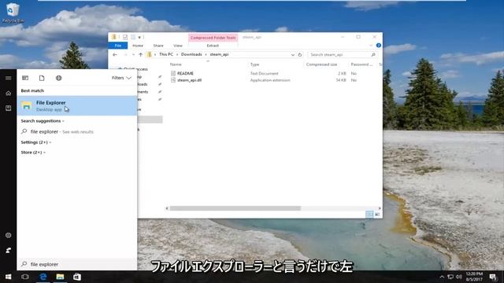The image size is (504, 283).
Task: Switch to details view layout button
Action: click(x=369, y=214)
